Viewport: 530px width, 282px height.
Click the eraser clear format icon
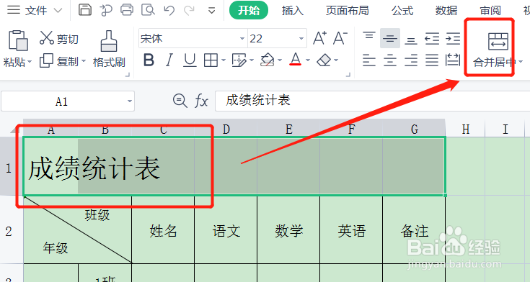click(x=324, y=60)
